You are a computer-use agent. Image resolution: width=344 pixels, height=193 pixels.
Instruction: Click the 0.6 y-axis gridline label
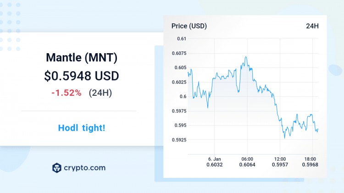[x=183, y=96]
